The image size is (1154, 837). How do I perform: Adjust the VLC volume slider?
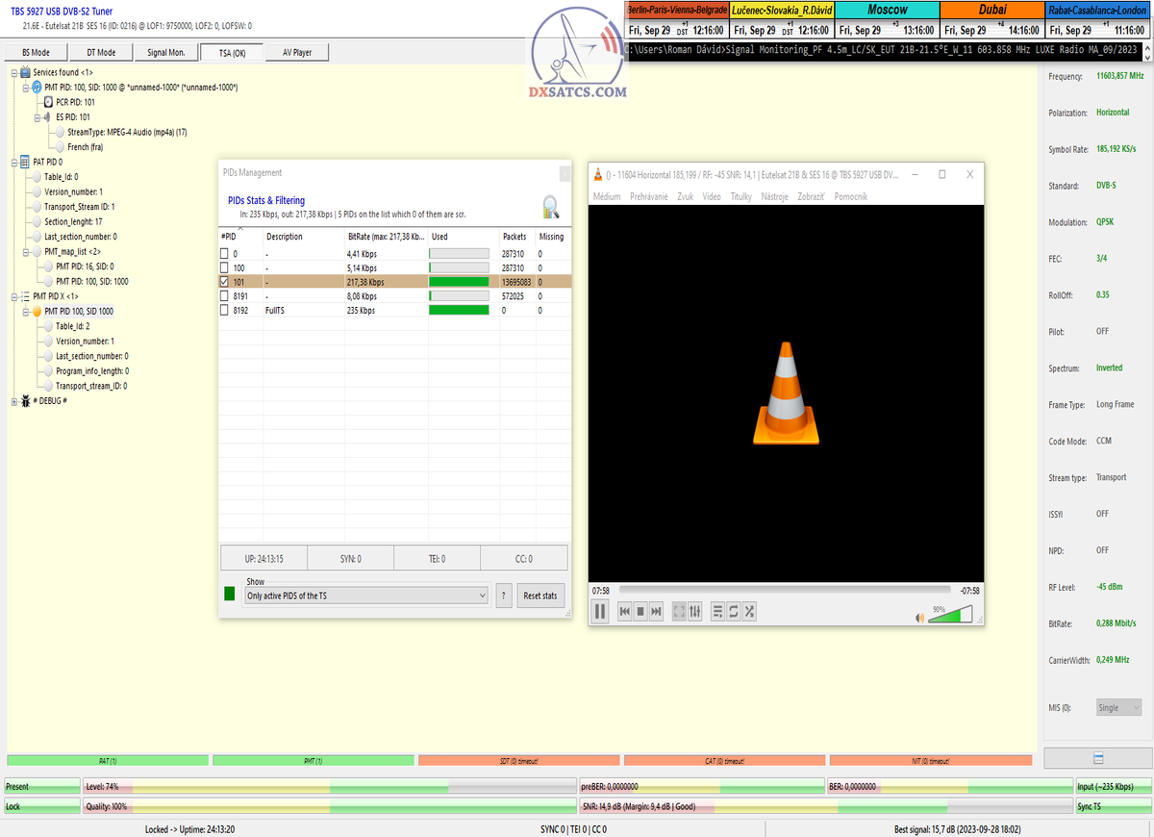coord(950,615)
